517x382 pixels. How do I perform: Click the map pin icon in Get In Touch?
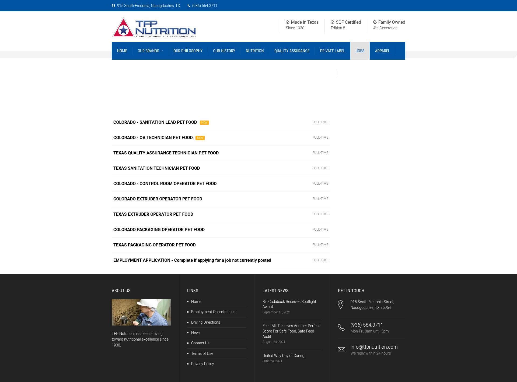[x=341, y=305]
